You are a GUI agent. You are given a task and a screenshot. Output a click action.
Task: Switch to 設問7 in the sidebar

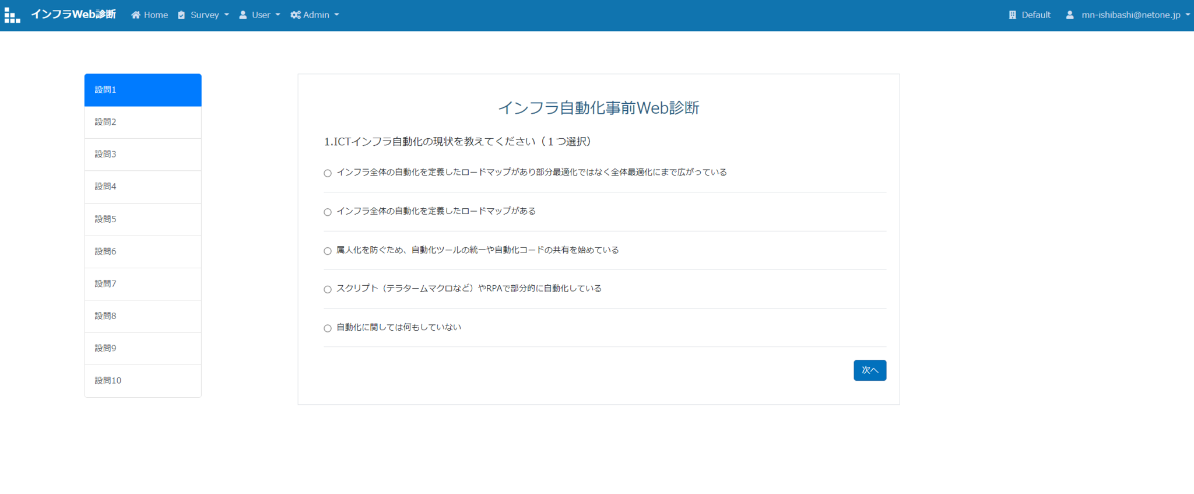[143, 284]
